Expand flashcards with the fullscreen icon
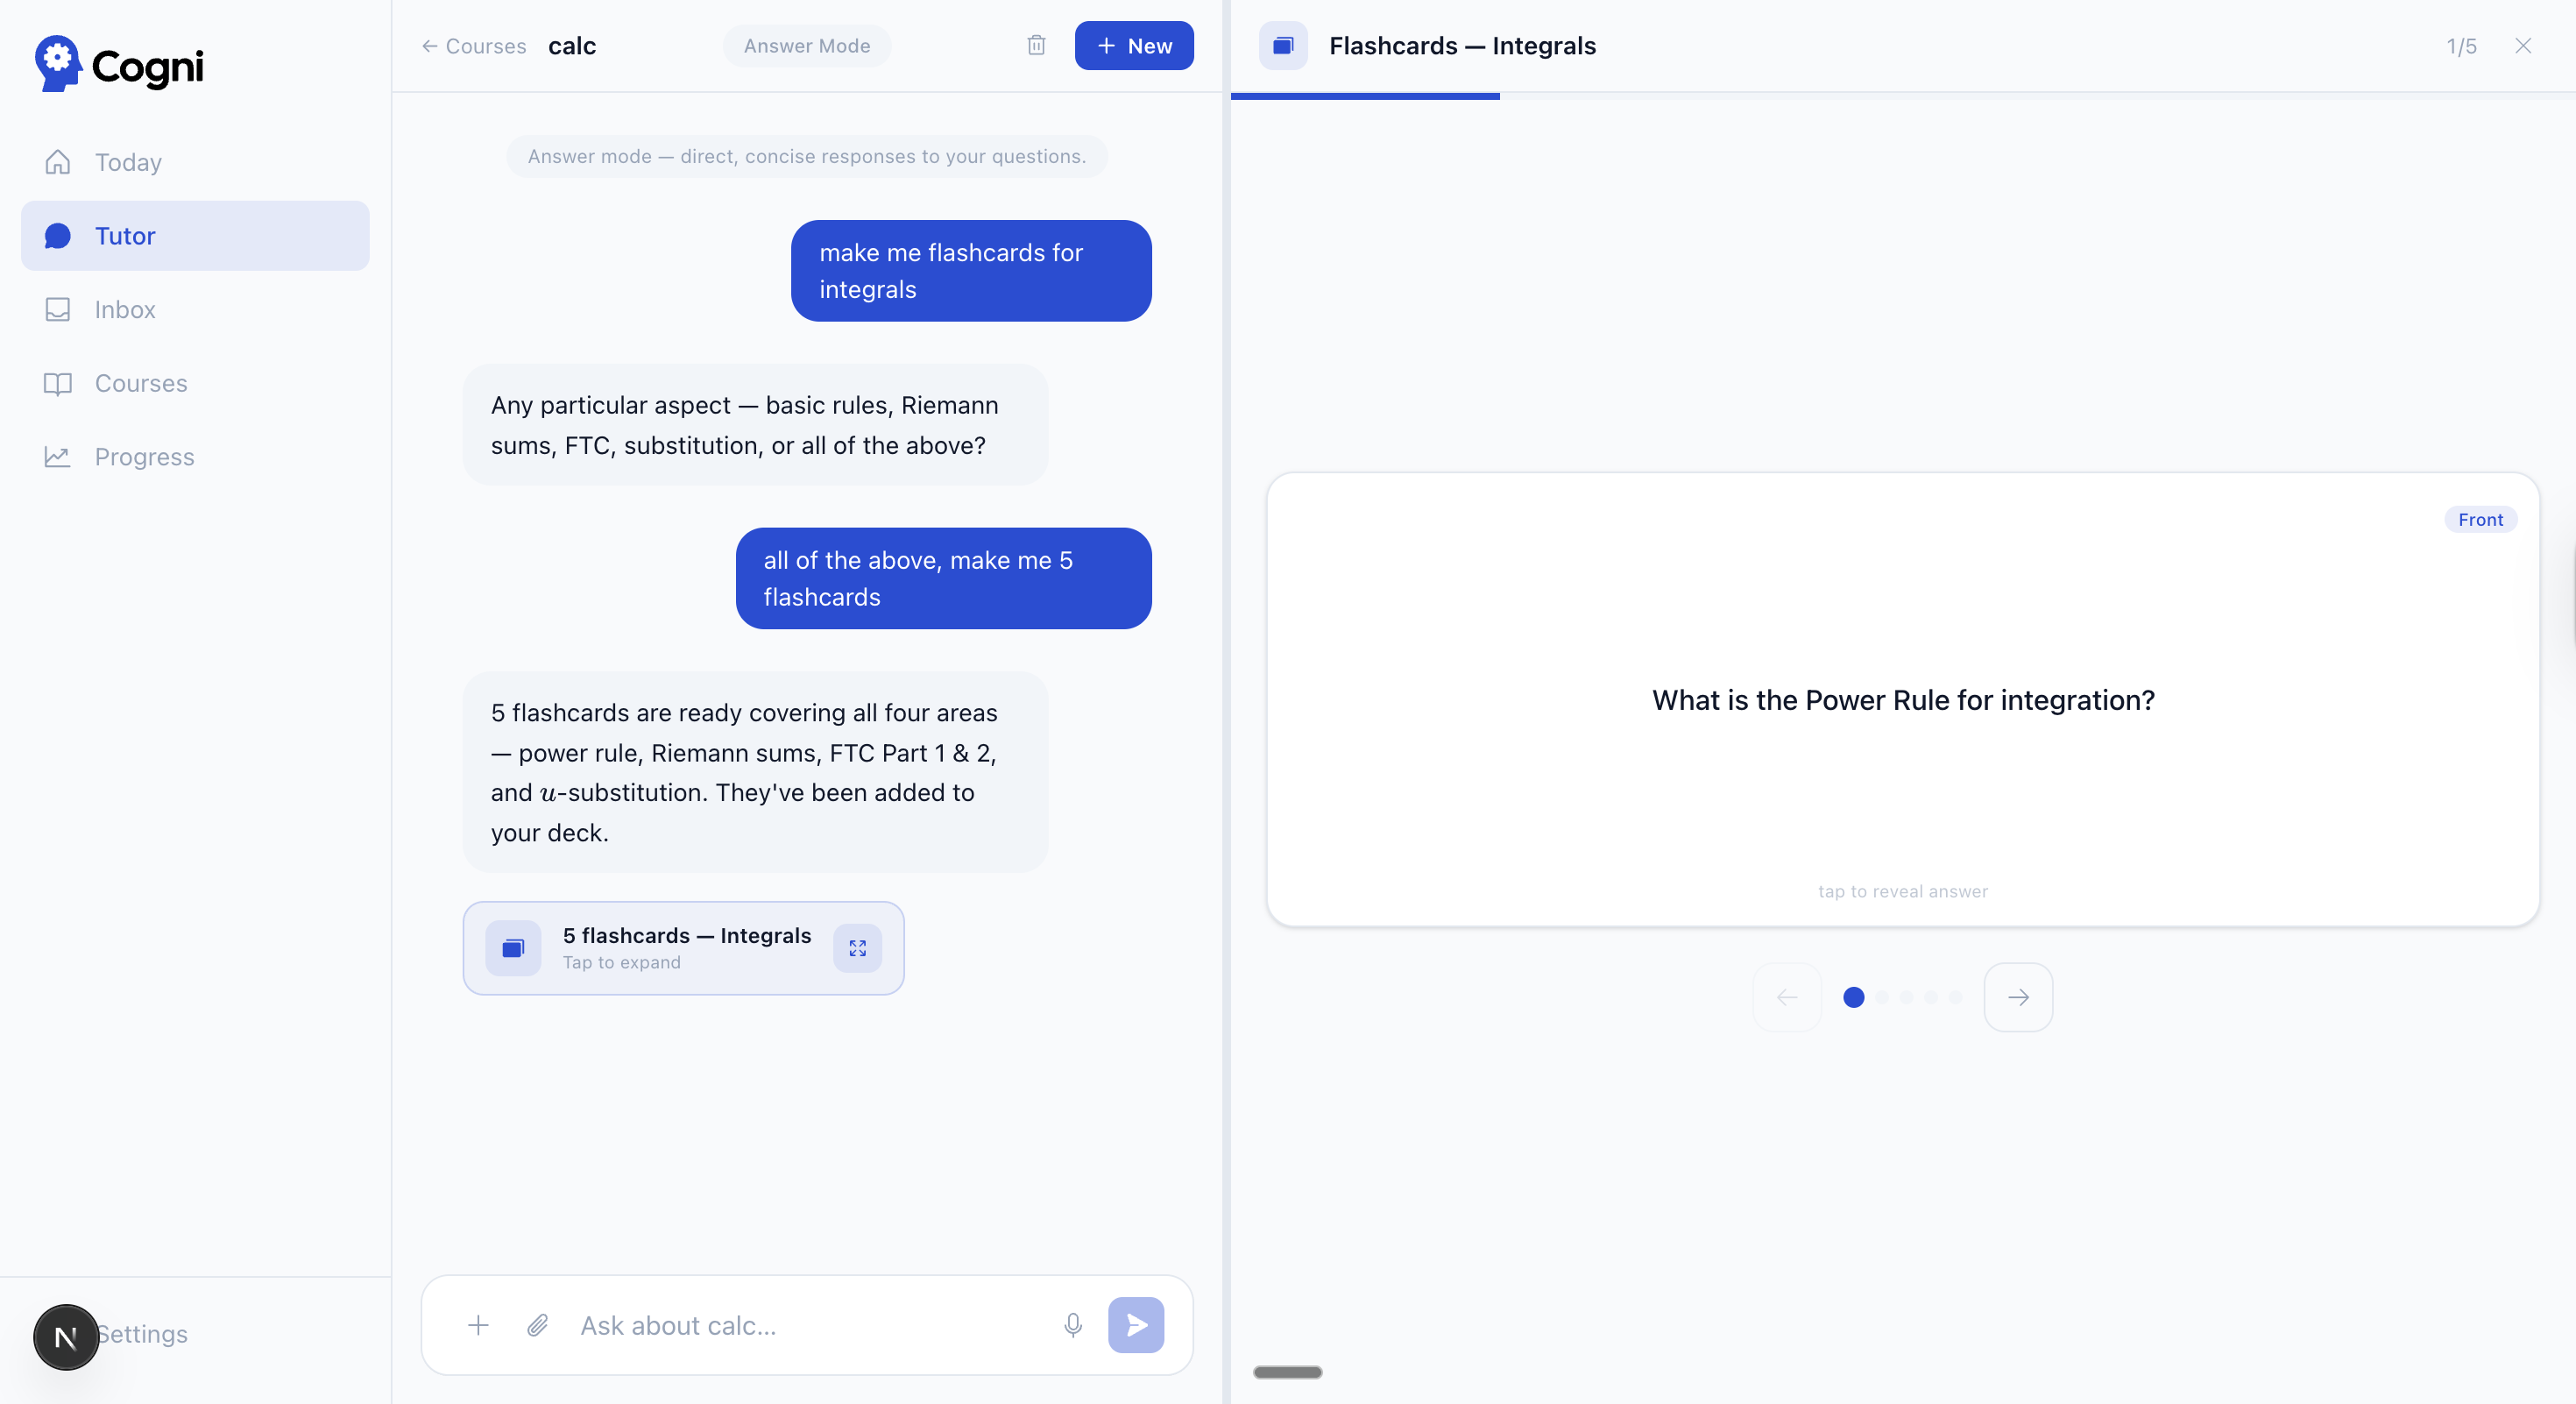The width and height of the screenshot is (2576, 1404). pyautogui.click(x=858, y=948)
